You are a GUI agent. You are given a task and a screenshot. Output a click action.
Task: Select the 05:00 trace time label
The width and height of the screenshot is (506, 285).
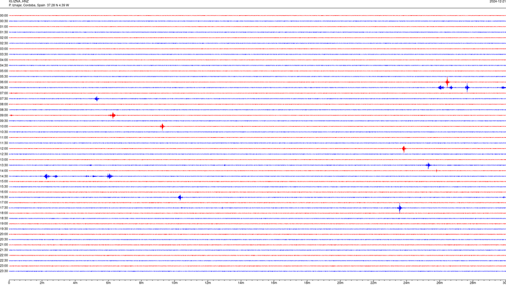(x=4, y=71)
